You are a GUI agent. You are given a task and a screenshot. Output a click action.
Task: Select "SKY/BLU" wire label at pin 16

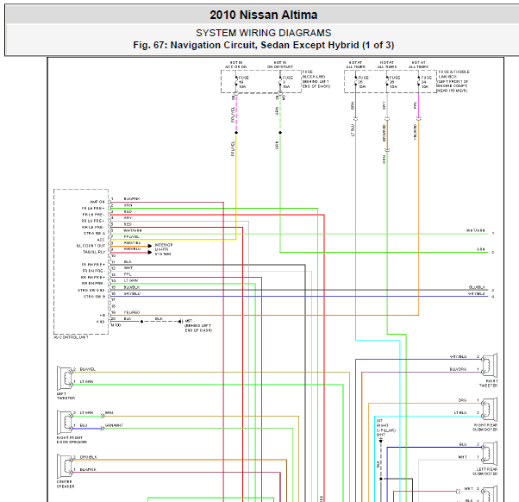(x=132, y=293)
